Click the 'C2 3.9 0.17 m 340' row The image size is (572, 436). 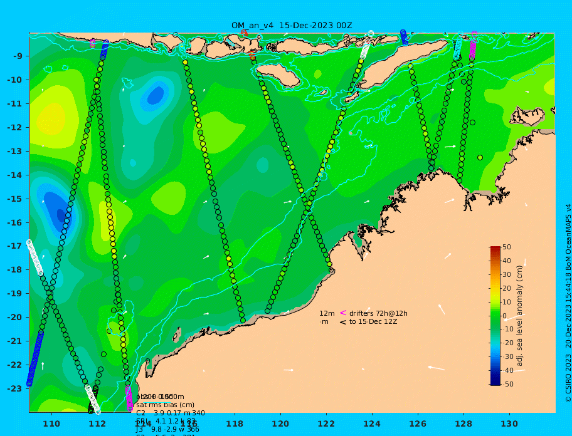click(171, 413)
